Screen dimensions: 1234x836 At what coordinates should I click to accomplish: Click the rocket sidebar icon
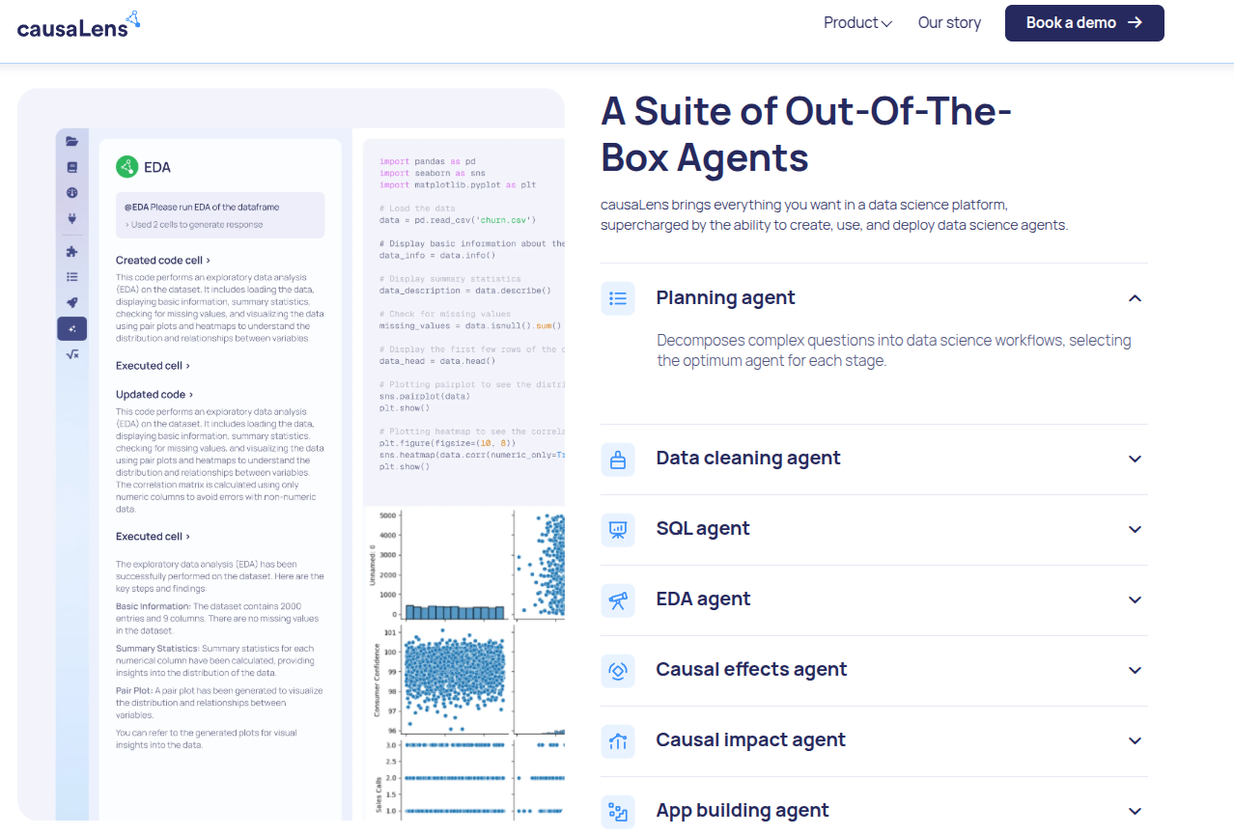(x=71, y=303)
